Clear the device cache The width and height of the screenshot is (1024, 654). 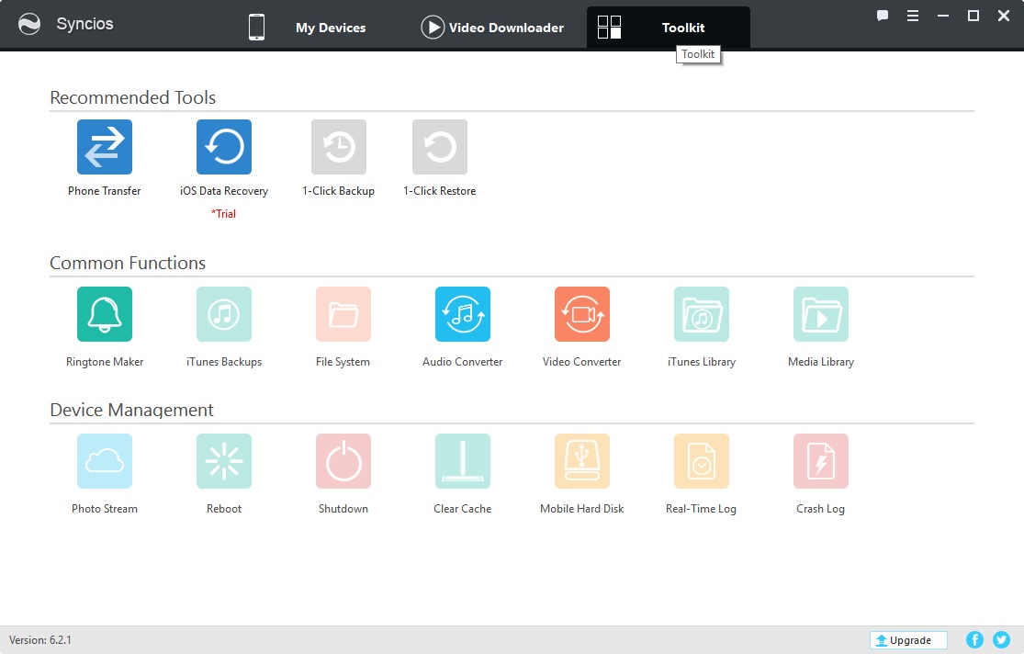click(462, 460)
